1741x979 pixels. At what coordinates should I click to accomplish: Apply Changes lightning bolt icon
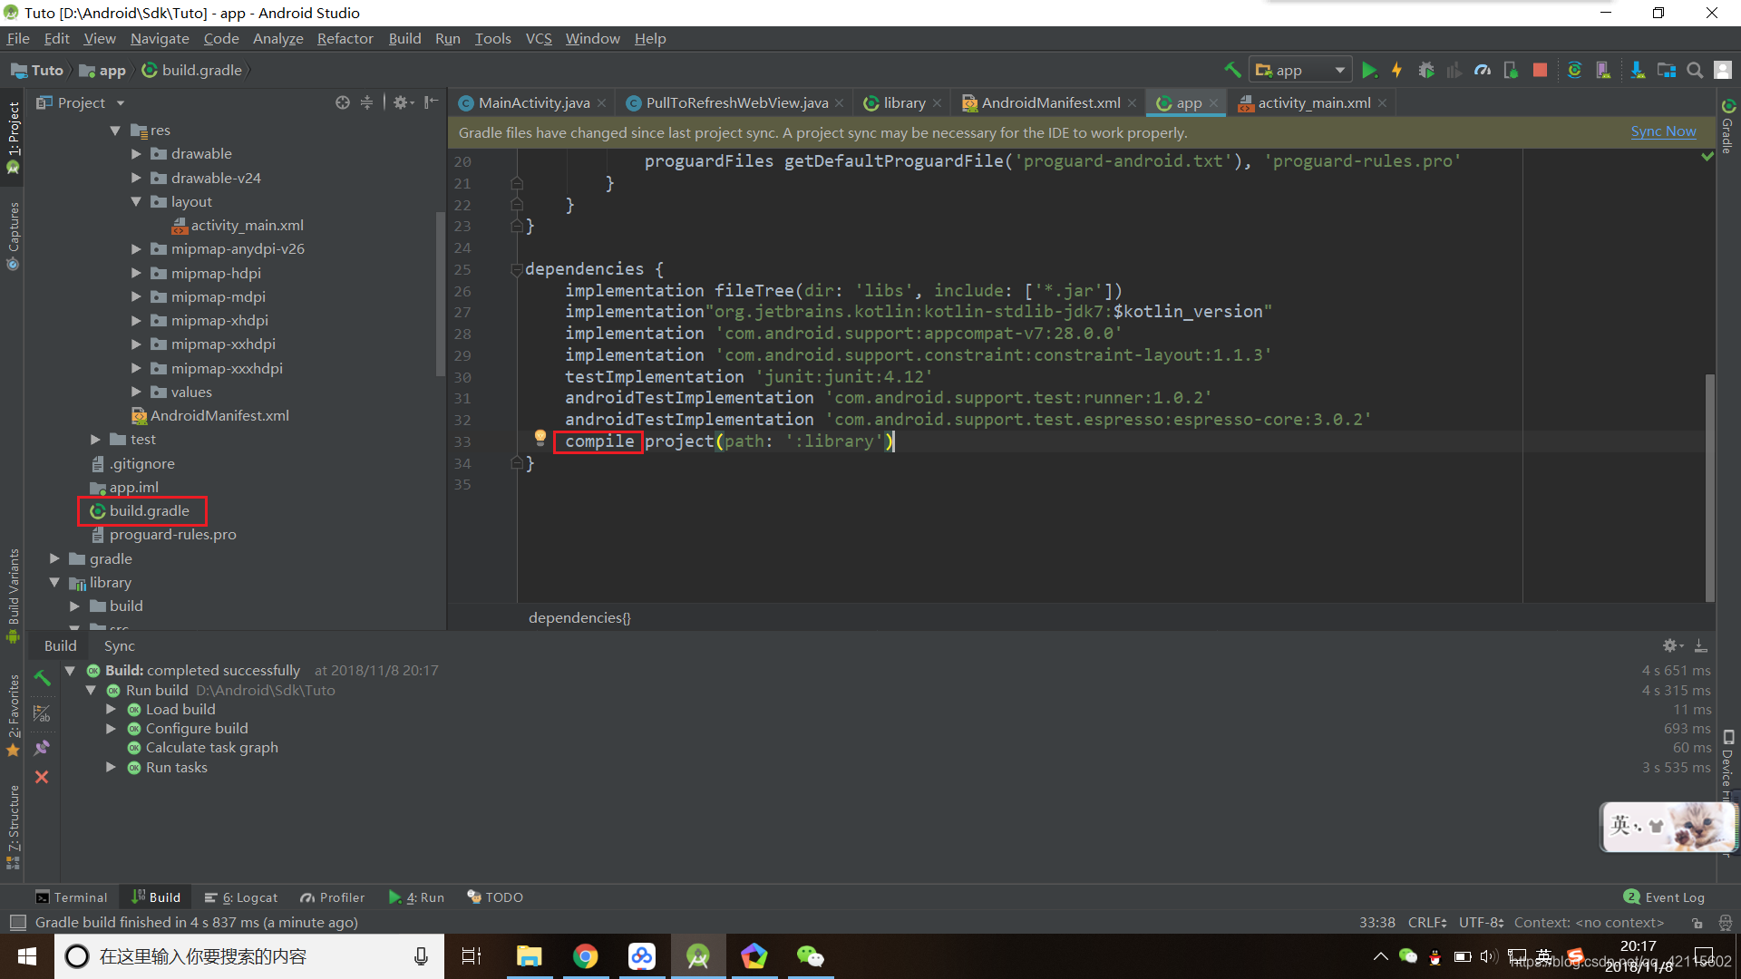click(1396, 70)
